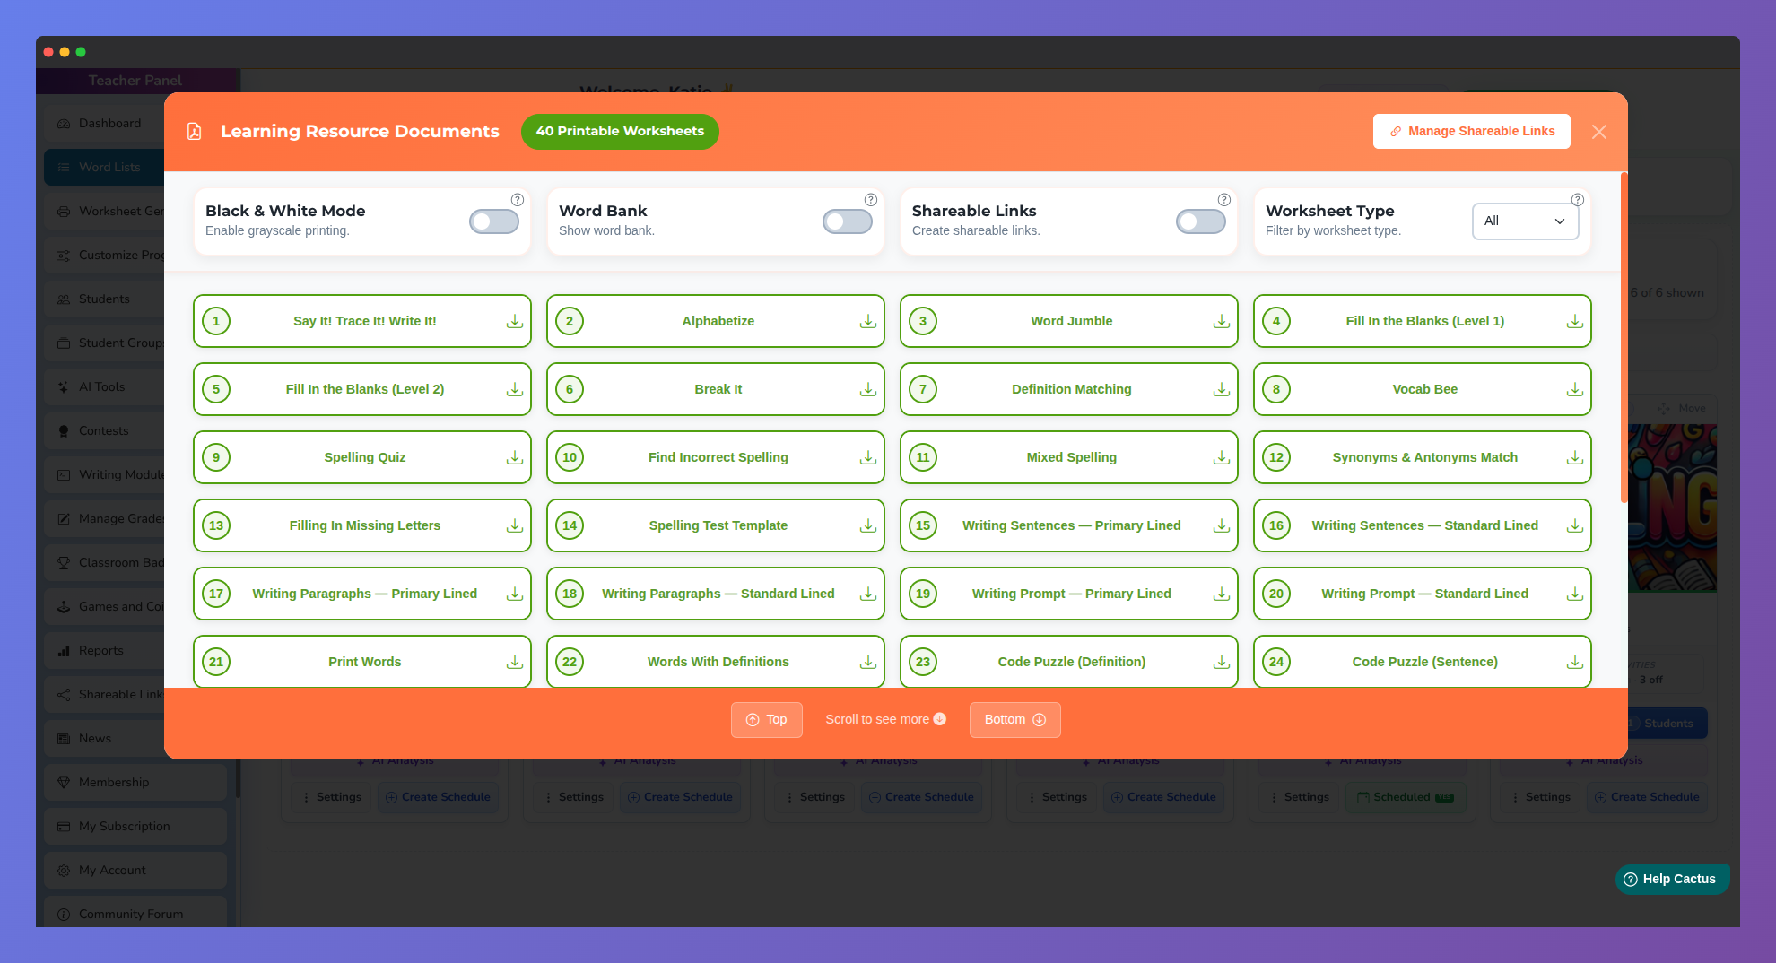Download Fill In the Blanks (Level 2)
The image size is (1776, 963).
click(x=515, y=389)
